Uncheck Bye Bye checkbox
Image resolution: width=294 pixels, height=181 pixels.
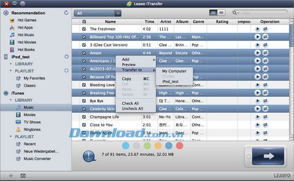click(84, 101)
